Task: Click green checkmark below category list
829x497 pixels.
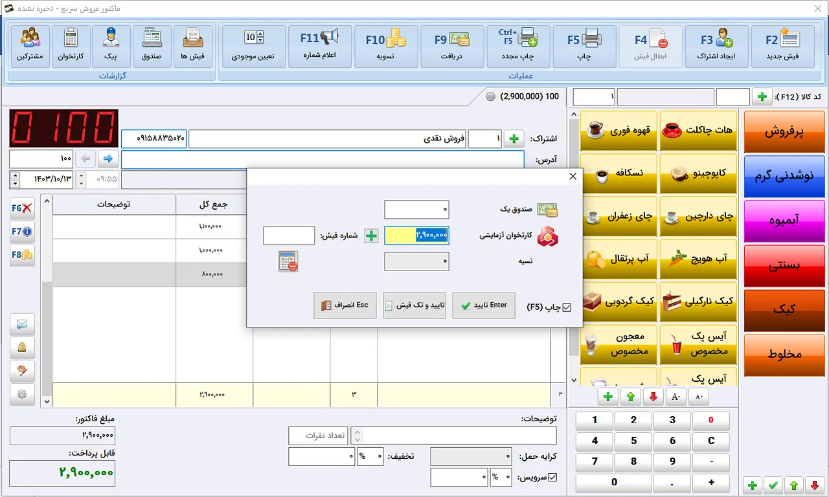Action: (x=772, y=485)
